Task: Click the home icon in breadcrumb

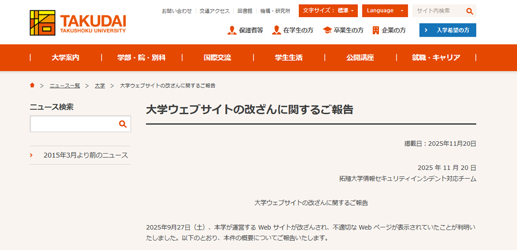Action: 33,85
